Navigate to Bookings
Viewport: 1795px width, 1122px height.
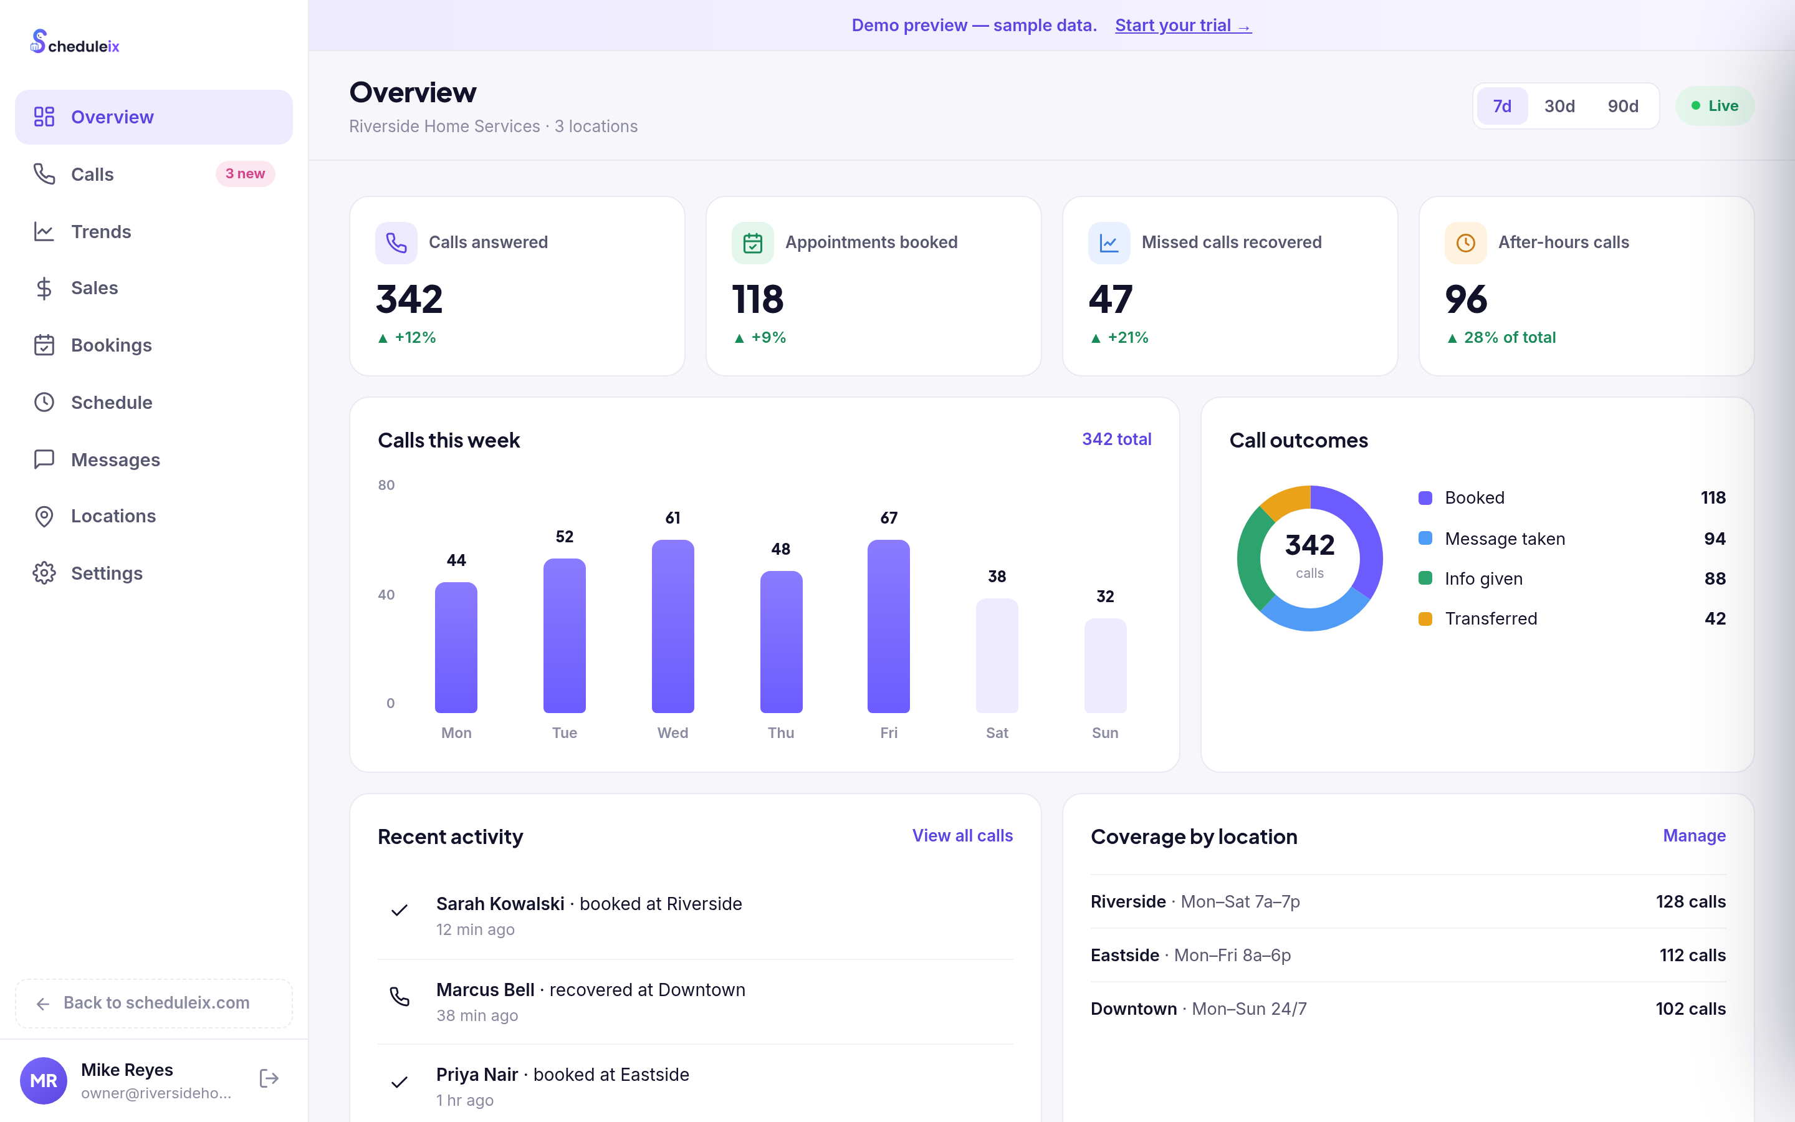(x=153, y=345)
